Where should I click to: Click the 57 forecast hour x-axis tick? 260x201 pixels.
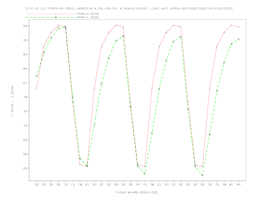174,185
